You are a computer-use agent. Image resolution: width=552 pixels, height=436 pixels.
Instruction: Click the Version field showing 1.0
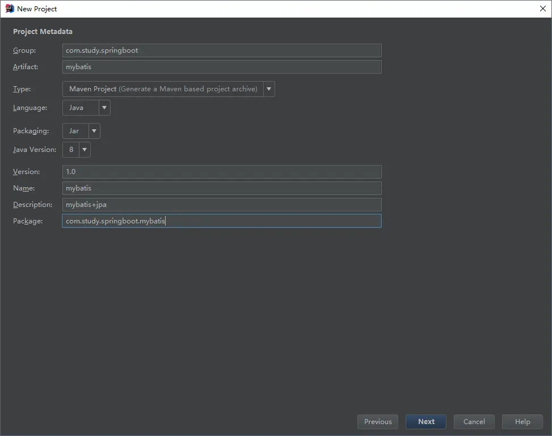[x=222, y=172]
